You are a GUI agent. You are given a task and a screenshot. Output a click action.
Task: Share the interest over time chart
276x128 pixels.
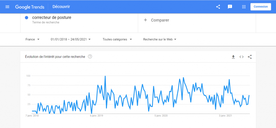click(250, 57)
